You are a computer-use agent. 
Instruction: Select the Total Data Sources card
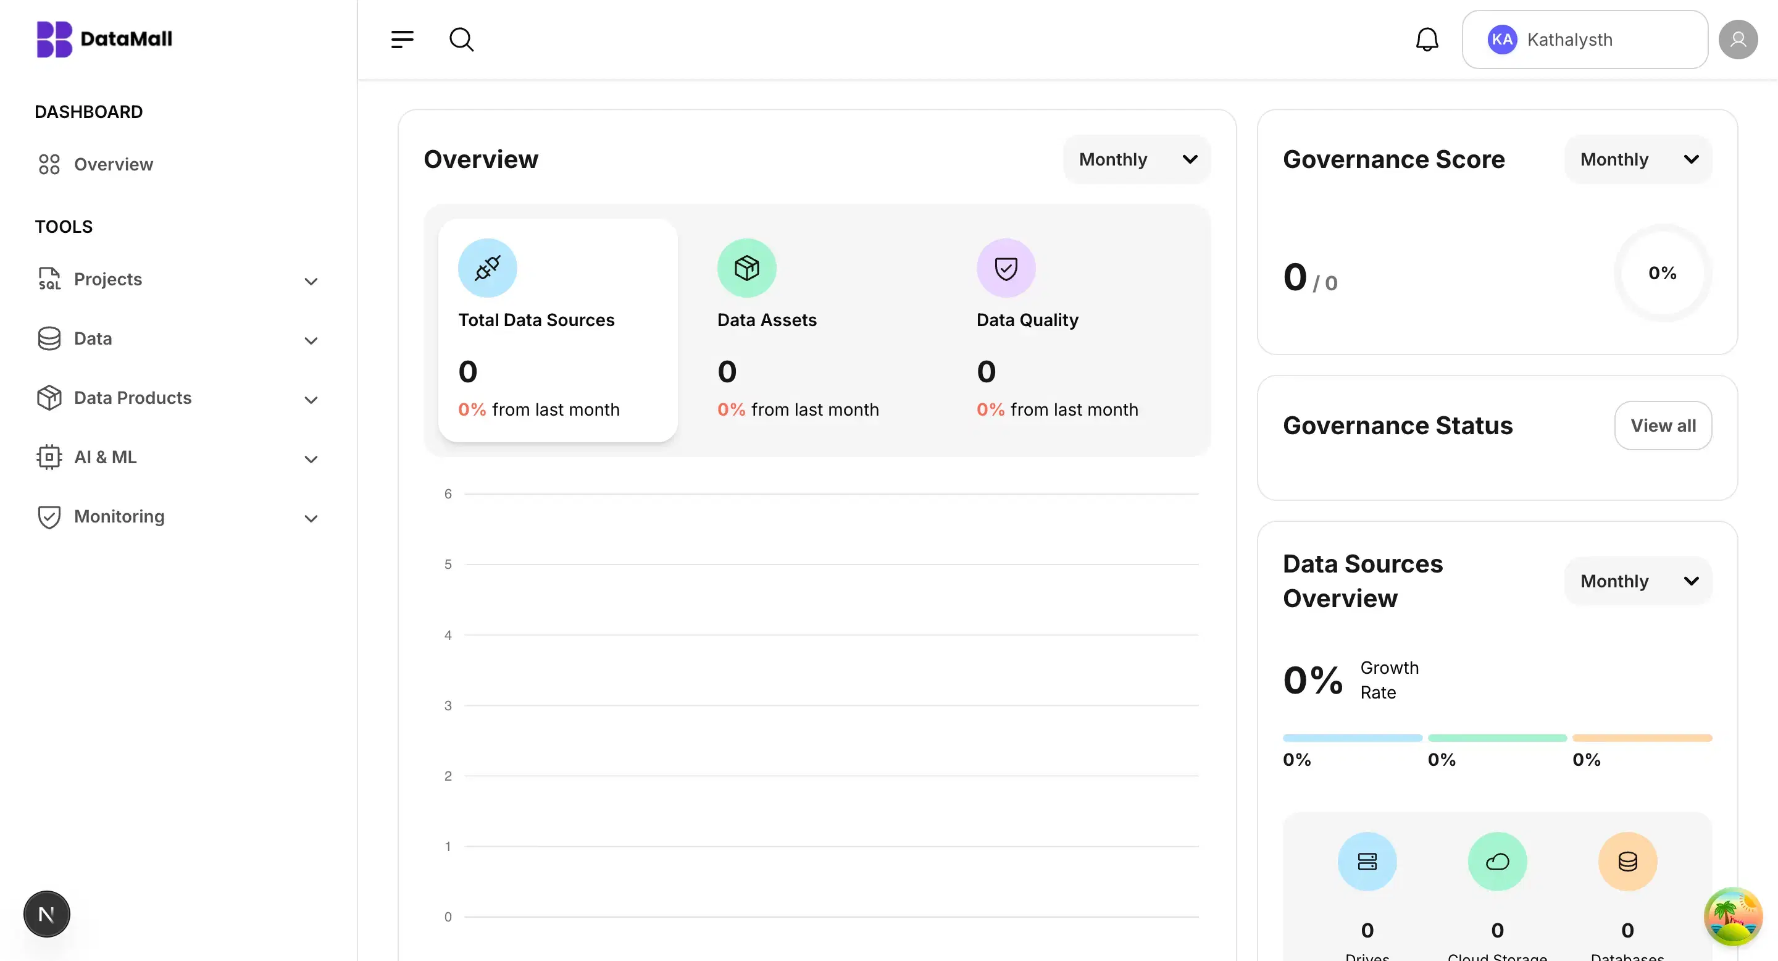point(557,330)
